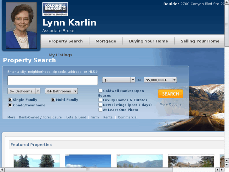The image size is (229, 172).
Task: Enable At Least One Photo filter
Action: click(x=100, y=110)
